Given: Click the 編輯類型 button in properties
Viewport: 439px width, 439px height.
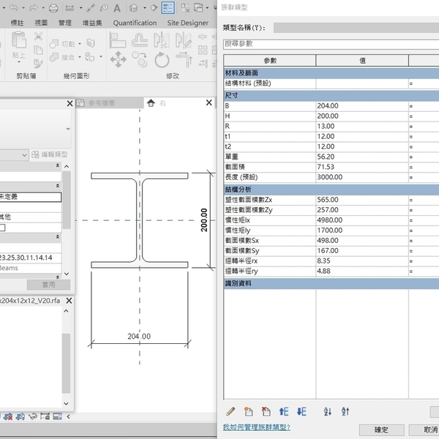Looking at the screenshot, I should [x=50, y=154].
